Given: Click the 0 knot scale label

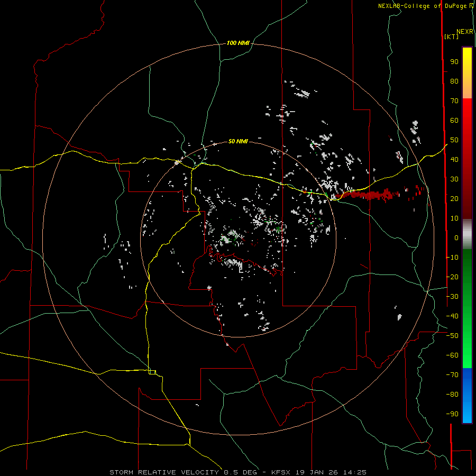Looking at the screenshot, I should 456,237.
